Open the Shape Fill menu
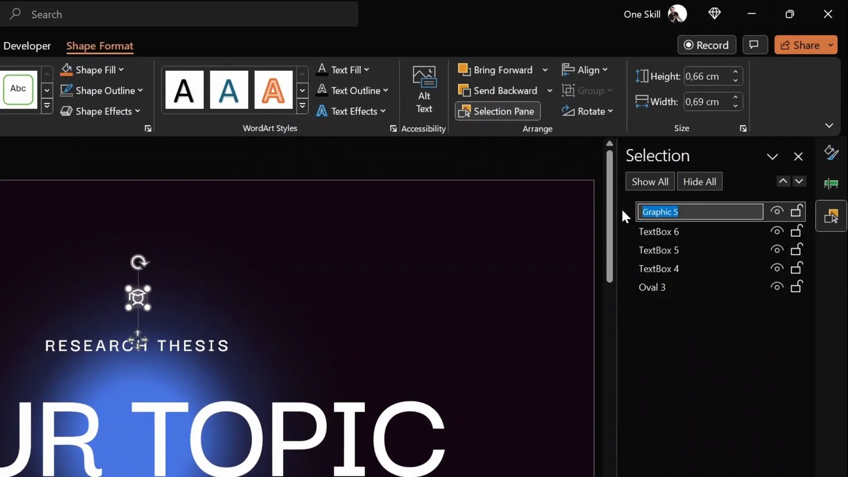The height and width of the screenshot is (477, 848). pos(92,70)
